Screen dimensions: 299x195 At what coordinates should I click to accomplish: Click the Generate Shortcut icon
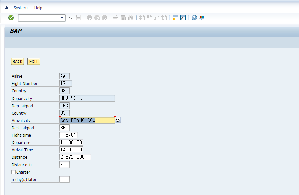(183, 18)
